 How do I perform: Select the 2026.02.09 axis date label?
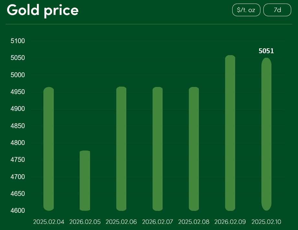tap(230, 222)
